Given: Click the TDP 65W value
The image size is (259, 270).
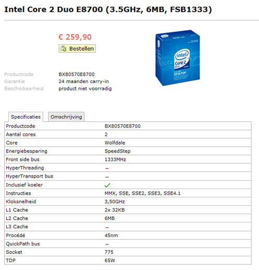Looking at the screenshot, I should [110, 261].
